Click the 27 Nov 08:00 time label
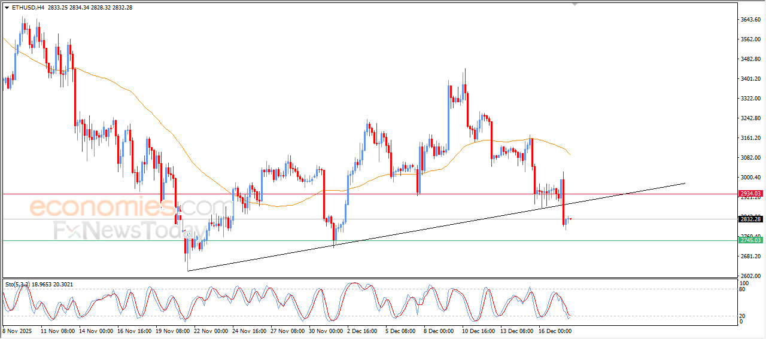 click(288, 330)
